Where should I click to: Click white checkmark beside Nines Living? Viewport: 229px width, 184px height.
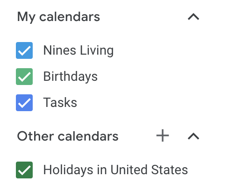[x=24, y=51]
